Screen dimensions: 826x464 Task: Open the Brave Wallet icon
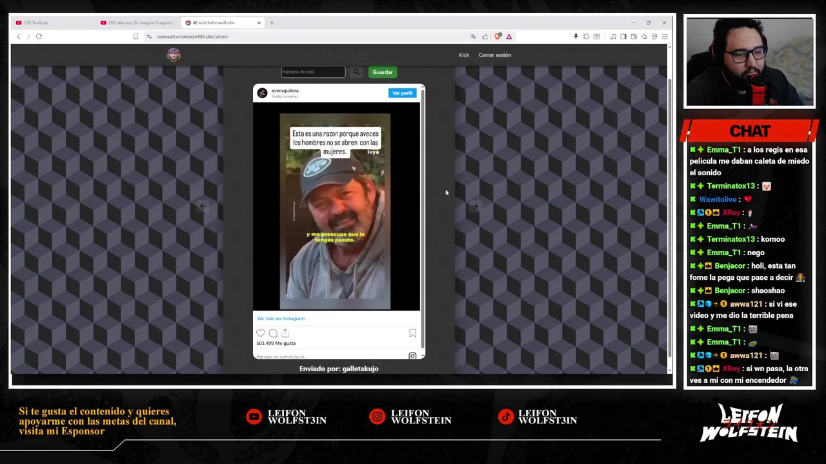(634, 37)
